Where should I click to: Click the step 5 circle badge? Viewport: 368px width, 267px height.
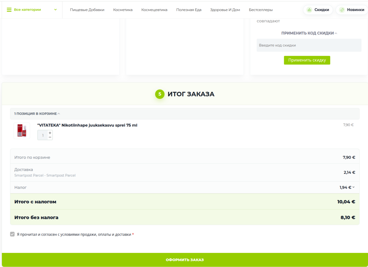[x=160, y=94]
